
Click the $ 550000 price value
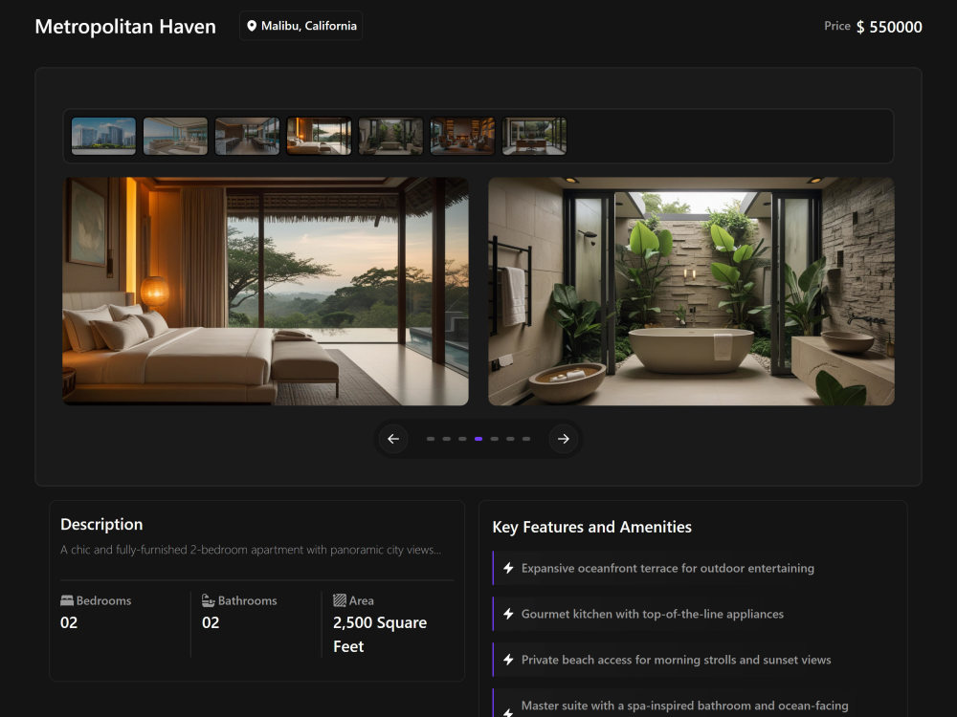(889, 27)
